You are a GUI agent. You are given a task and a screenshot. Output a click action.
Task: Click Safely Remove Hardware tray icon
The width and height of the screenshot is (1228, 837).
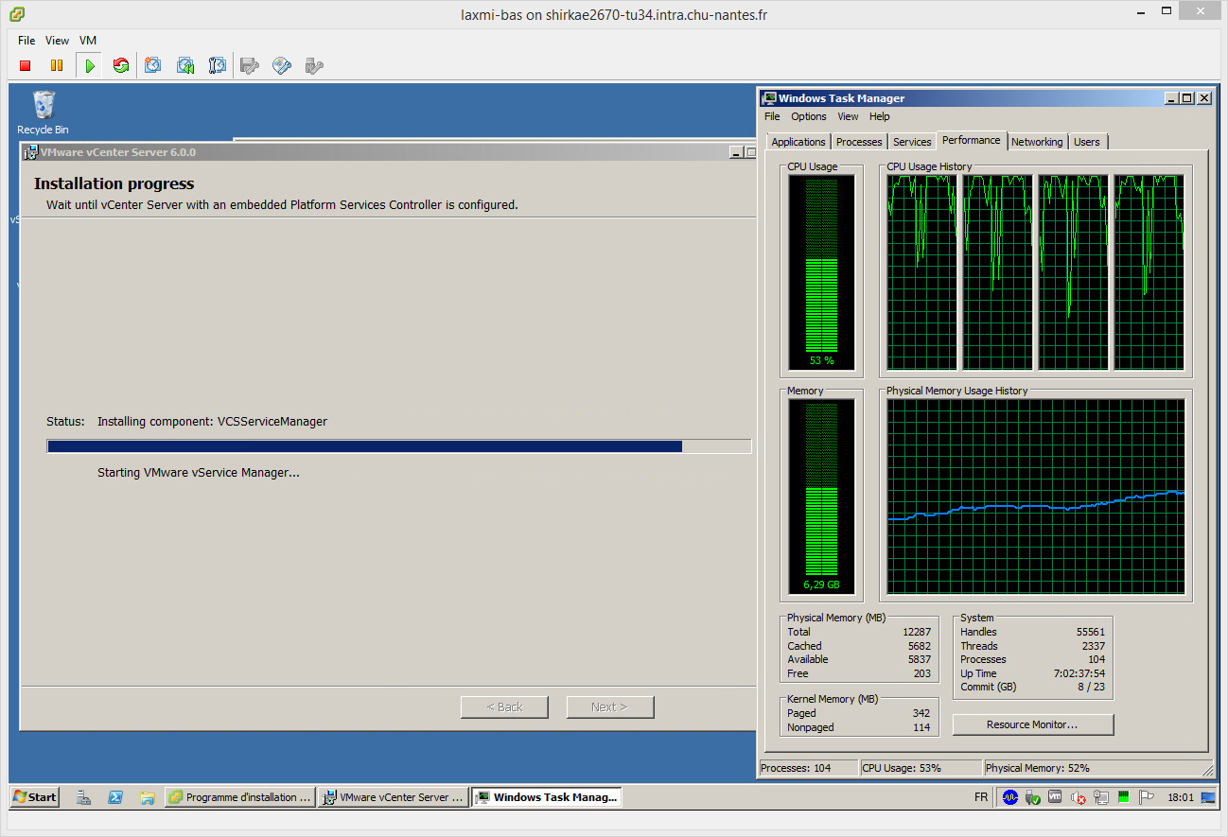pyautogui.click(x=1033, y=797)
